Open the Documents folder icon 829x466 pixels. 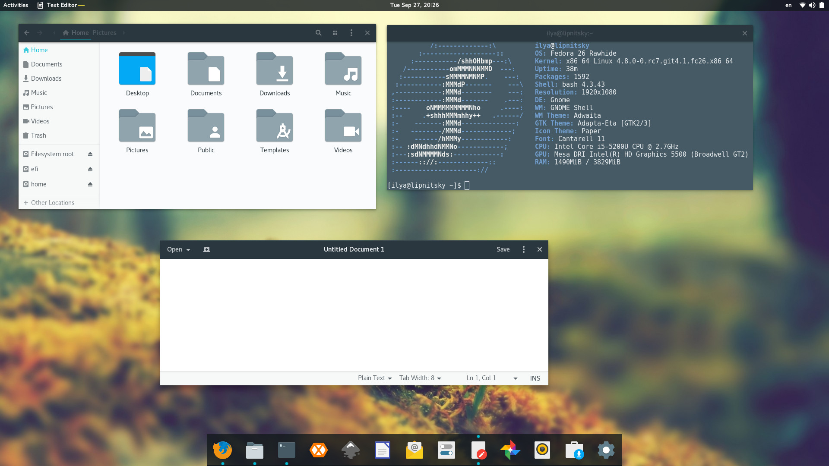click(x=206, y=69)
